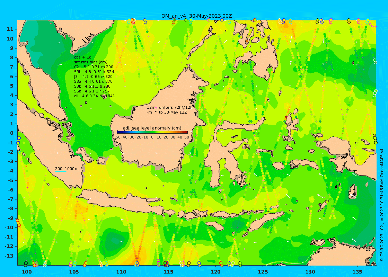This screenshot has height=277, width=388.
Task: Click the map title 'OM_an_v4 30-May-2023 00Z'
Action: 196,16
